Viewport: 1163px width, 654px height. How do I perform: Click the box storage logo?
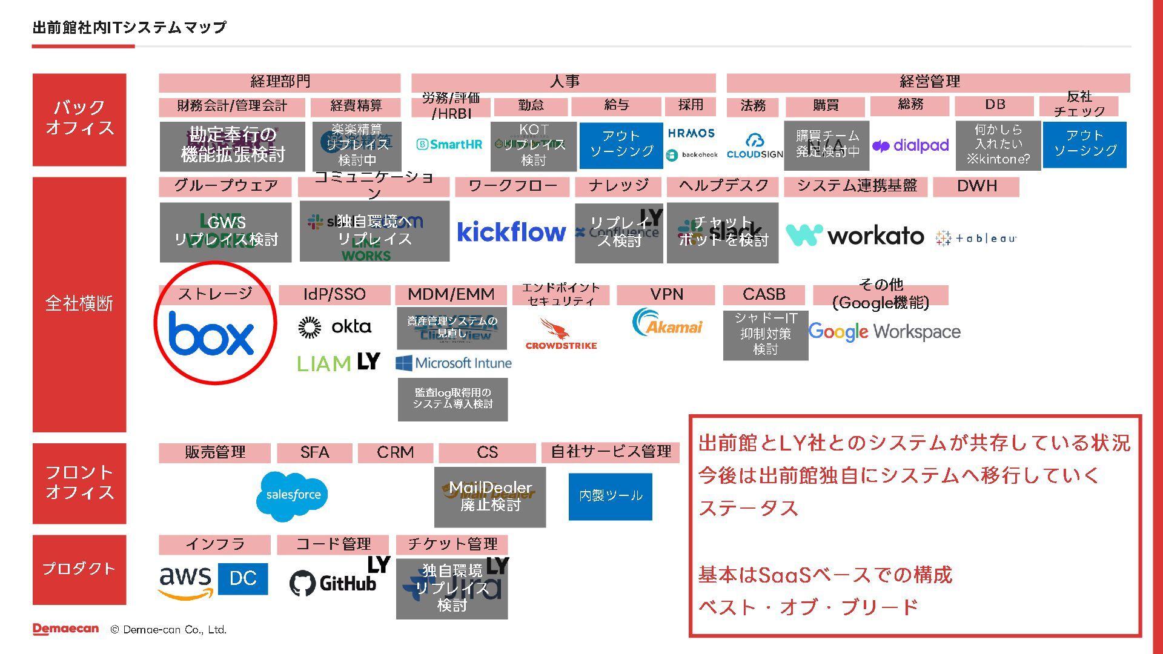point(211,334)
